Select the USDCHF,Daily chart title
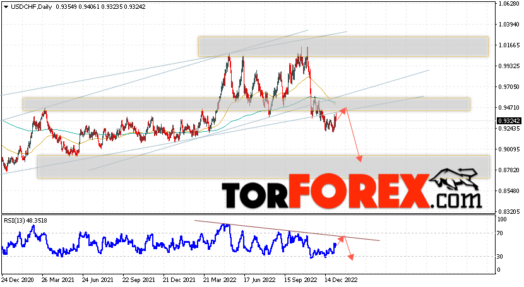Screen dimensions: 524x287 tap(32, 7)
